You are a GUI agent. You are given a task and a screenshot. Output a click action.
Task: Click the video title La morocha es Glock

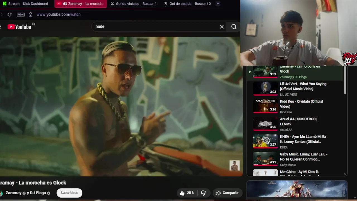pos(33,183)
